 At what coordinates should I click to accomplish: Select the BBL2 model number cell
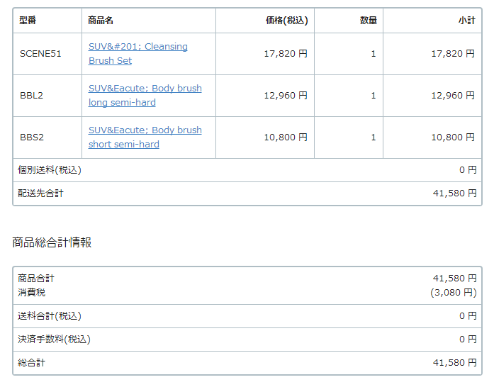31,96
